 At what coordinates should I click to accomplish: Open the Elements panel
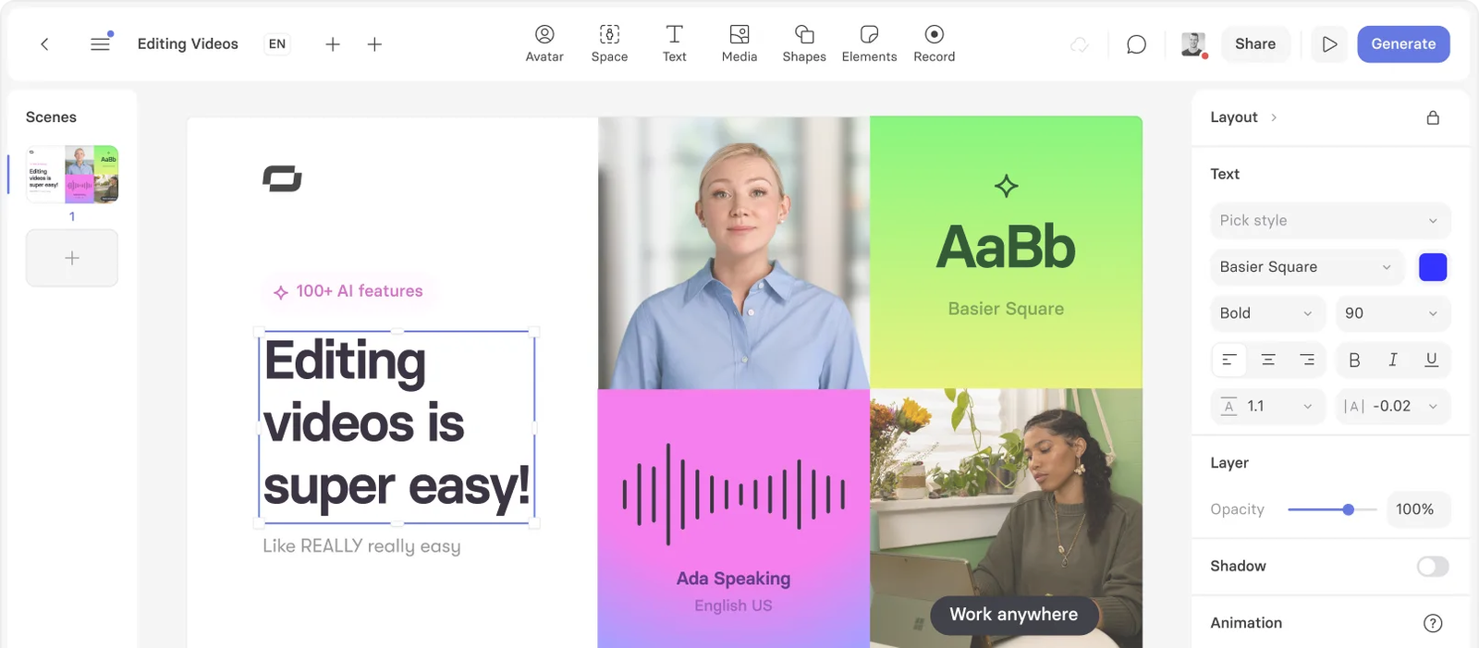point(869,43)
